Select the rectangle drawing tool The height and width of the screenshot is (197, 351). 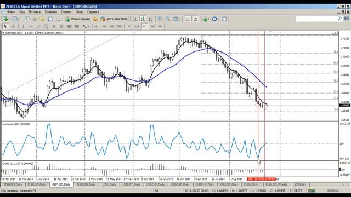(x=77, y=26)
